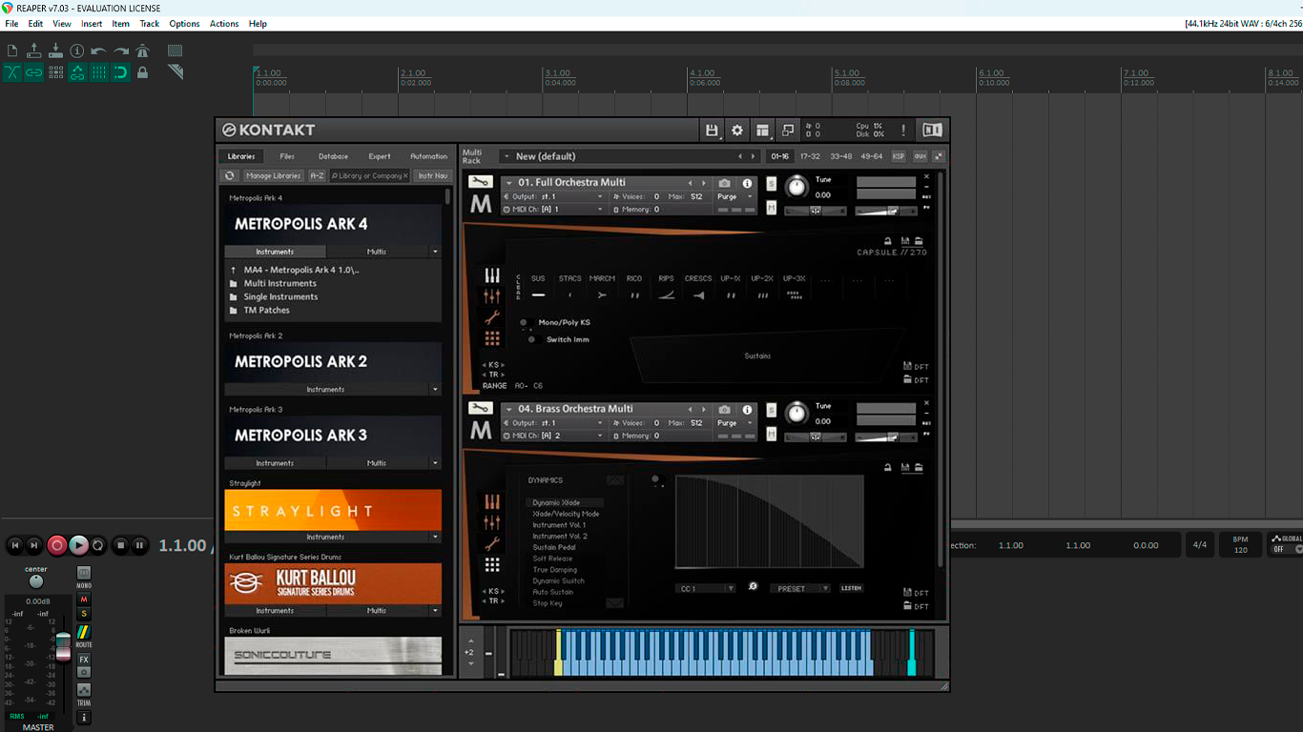The image size is (1303, 732).
Task: Select rack page 17-32
Action: pyautogui.click(x=810, y=156)
